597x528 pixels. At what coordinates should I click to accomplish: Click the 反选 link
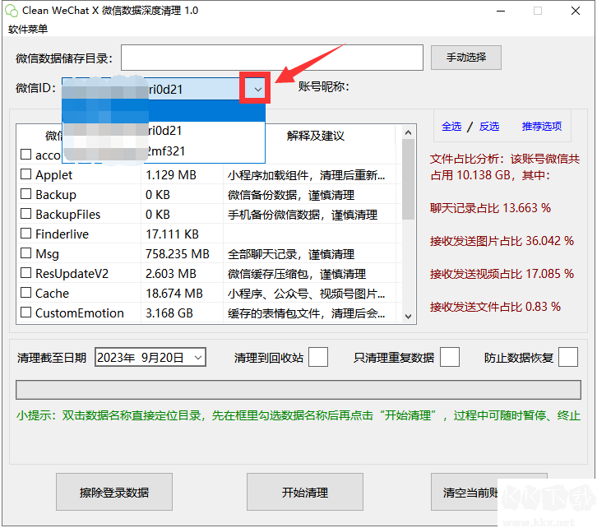click(489, 126)
